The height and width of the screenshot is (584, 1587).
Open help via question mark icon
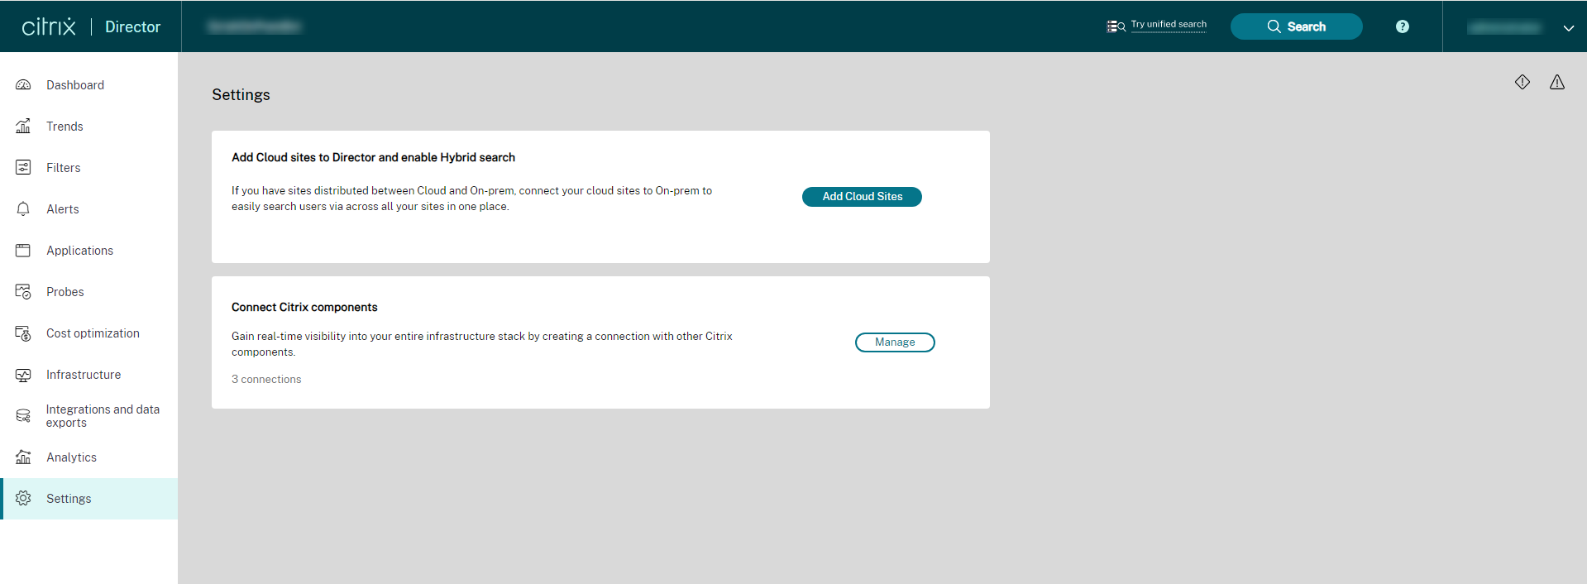pos(1402,26)
